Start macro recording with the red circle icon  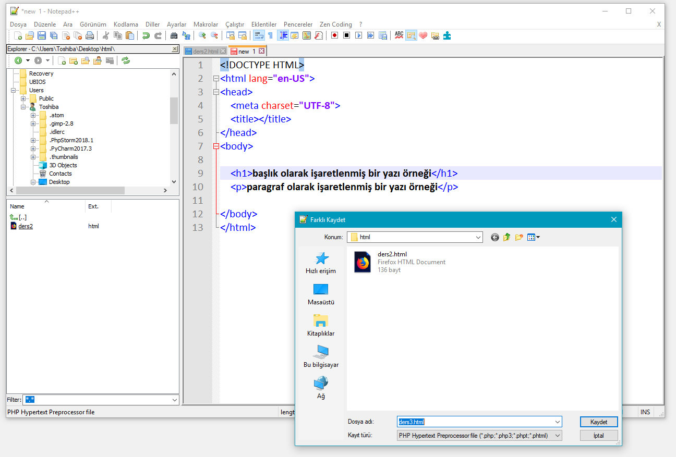coord(334,35)
